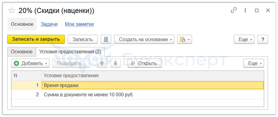Open the Добавить dropdown
The image size is (278, 117).
click(x=30, y=63)
